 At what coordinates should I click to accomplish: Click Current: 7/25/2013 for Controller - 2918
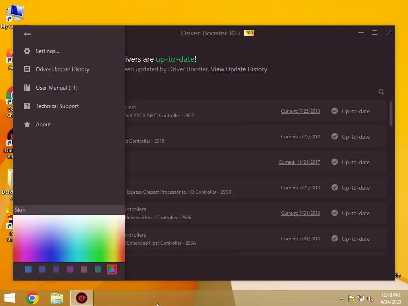(x=300, y=137)
